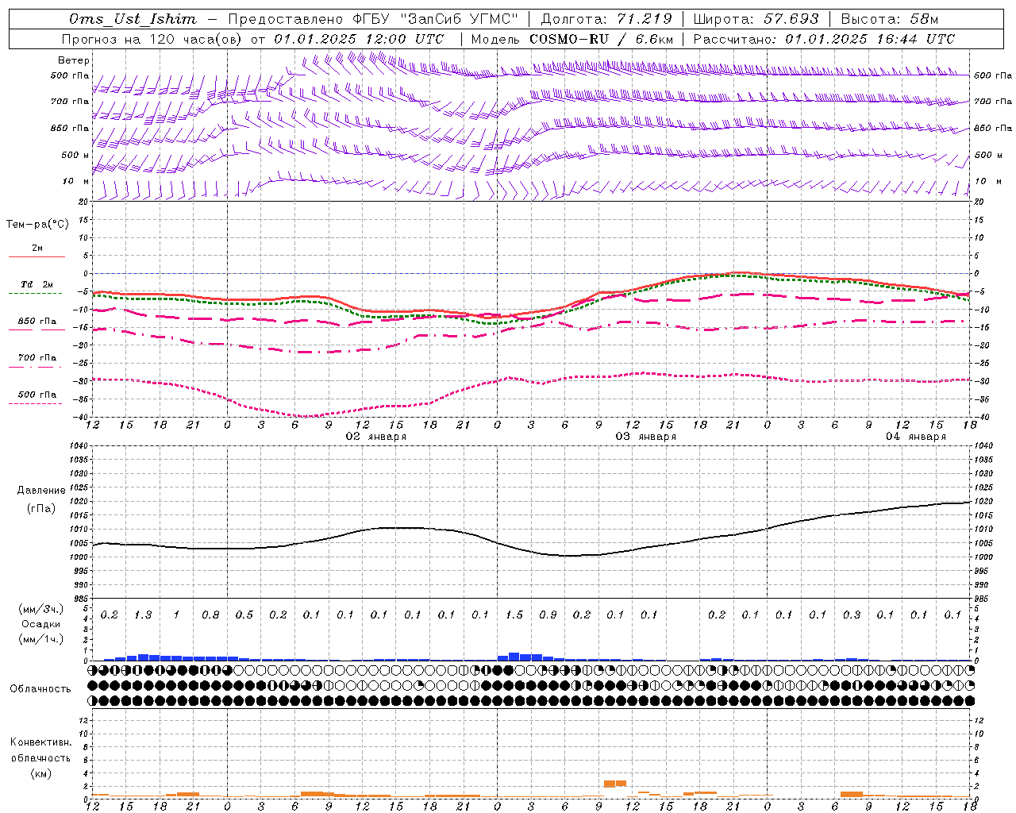Click the date label 04 января
The height and width of the screenshot is (813, 1016).
click(916, 437)
